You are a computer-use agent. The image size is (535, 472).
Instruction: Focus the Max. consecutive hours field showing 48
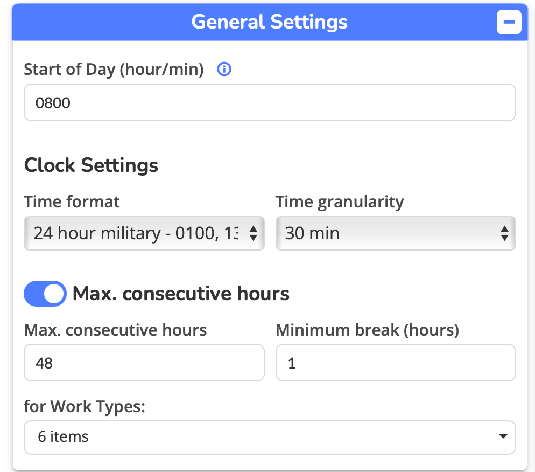[x=144, y=363]
